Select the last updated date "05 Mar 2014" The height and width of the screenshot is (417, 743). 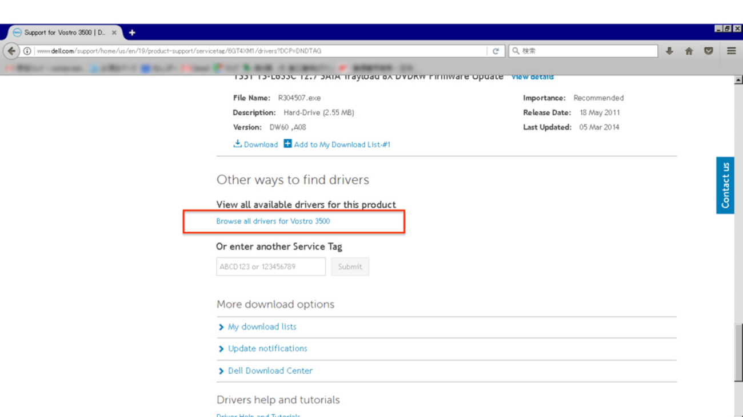(x=600, y=127)
